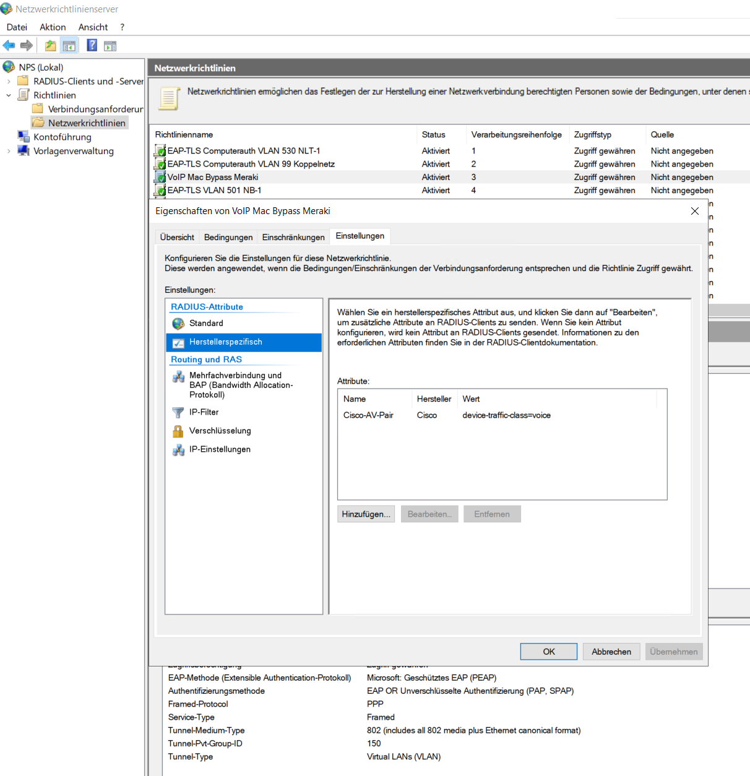Click the Hilfe question mark toolbar icon
This screenshot has width=750, height=776.
91,45
